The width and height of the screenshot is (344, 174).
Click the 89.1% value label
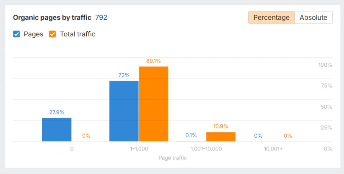pyautogui.click(x=154, y=61)
